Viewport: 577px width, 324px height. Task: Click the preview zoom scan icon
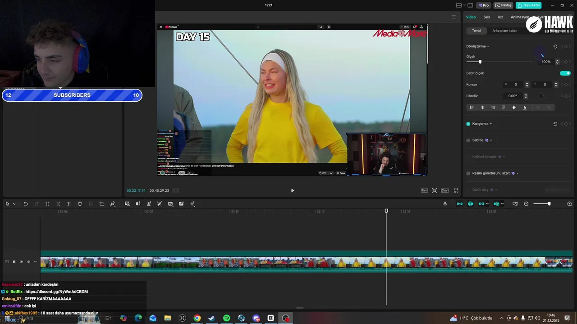[435, 190]
